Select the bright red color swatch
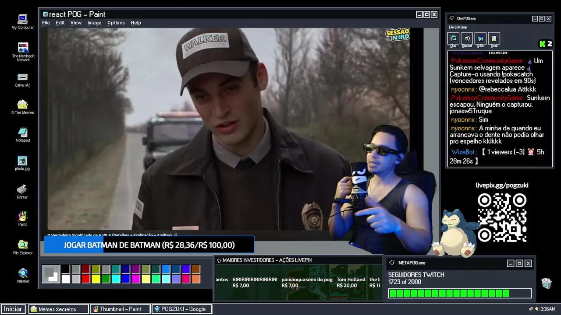 [x=85, y=279]
